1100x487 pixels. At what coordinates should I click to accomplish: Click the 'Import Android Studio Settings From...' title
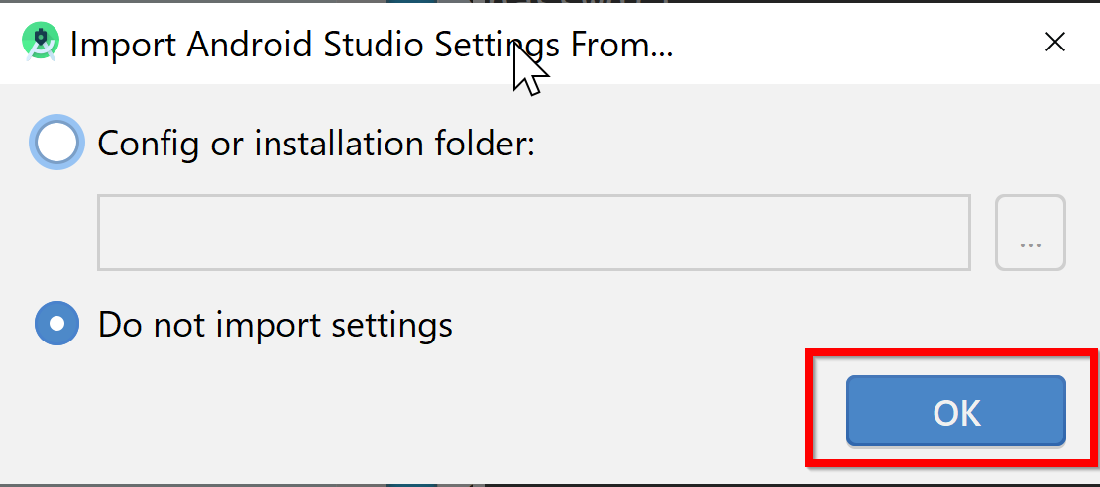pos(372,45)
